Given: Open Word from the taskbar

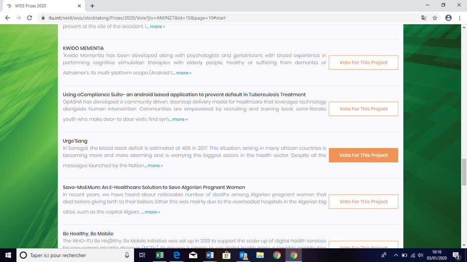Looking at the screenshot, I should tap(210, 255).
